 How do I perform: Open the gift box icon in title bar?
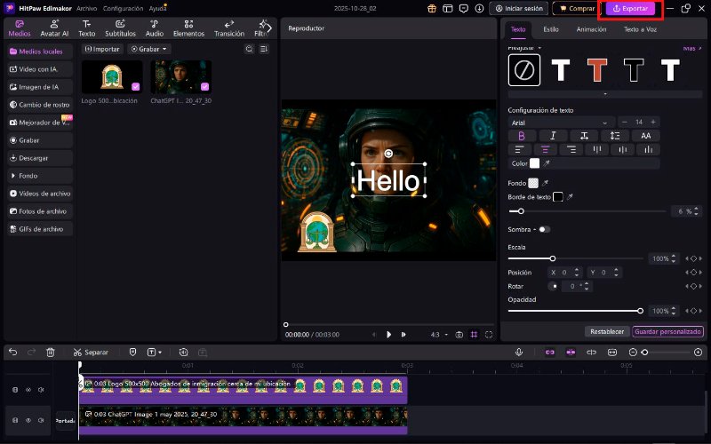click(x=432, y=8)
